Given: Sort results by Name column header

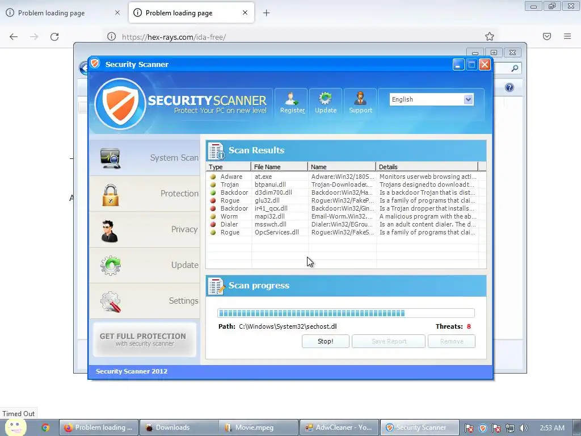Looking at the screenshot, I should pos(342,167).
